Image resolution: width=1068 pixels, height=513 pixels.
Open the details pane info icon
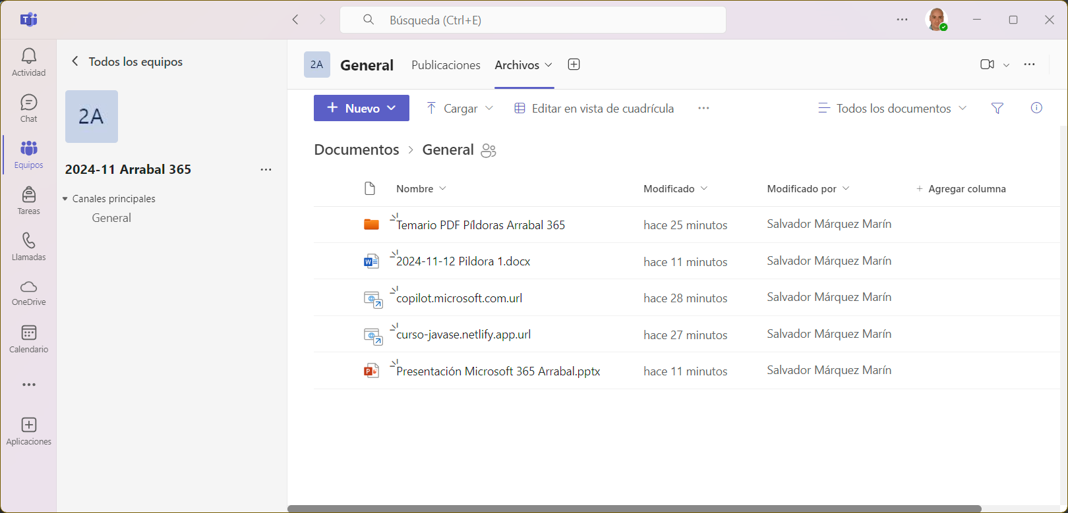[1036, 108]
